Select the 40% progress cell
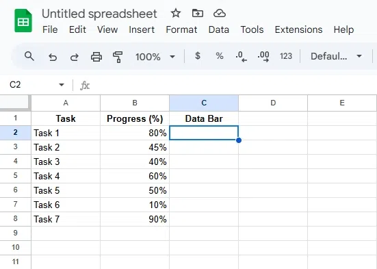Screen dimensions: 377x269 (x=135, y=162)
